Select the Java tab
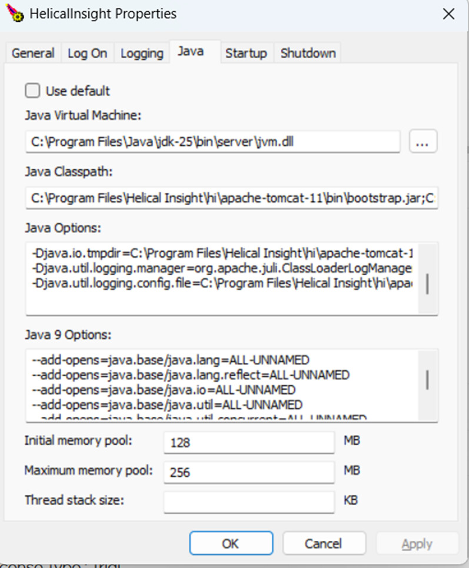 click(191, 51)
